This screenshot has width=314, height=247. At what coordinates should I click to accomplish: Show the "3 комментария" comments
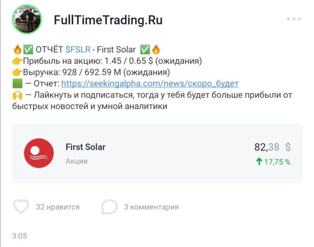pyautogui.click(x=151, y=207)
